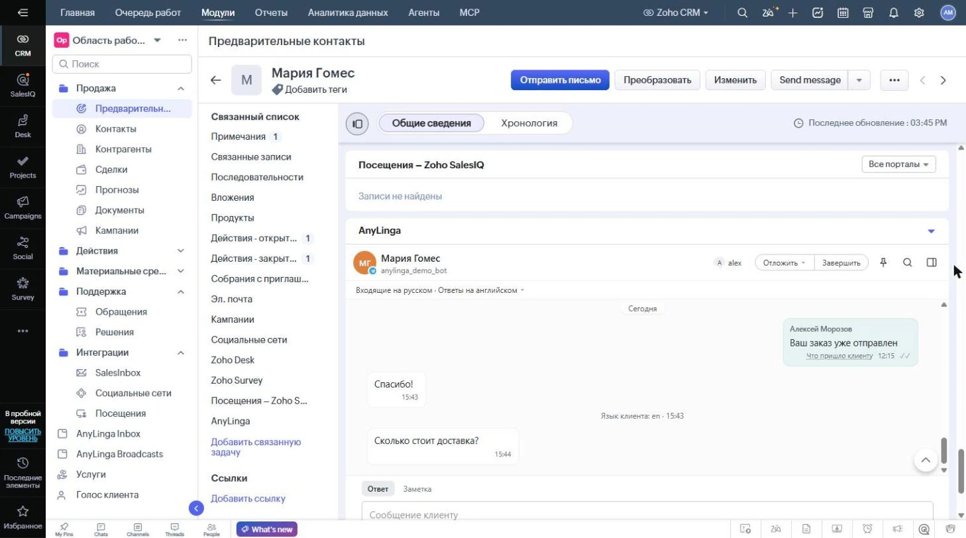Click Добавить ссылку link
Screen dimensions: 966x538
248,498
